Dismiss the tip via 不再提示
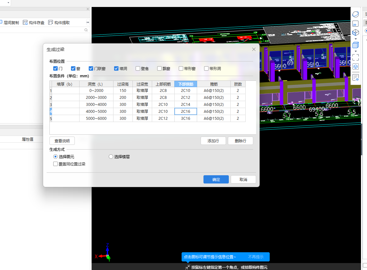This screenshot has height=270, width=367. (x=255, y=257)
